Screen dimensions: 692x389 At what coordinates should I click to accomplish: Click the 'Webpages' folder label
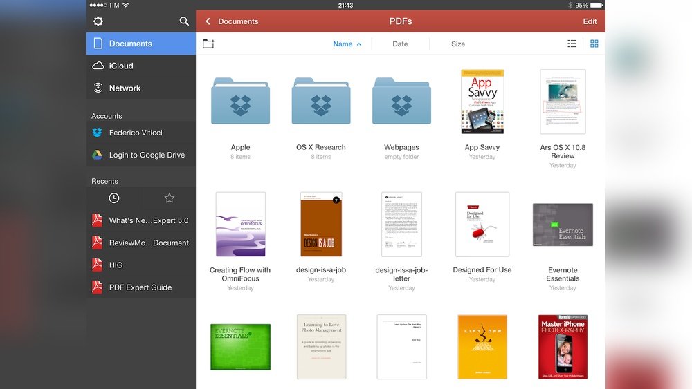(x=401, y=147)
